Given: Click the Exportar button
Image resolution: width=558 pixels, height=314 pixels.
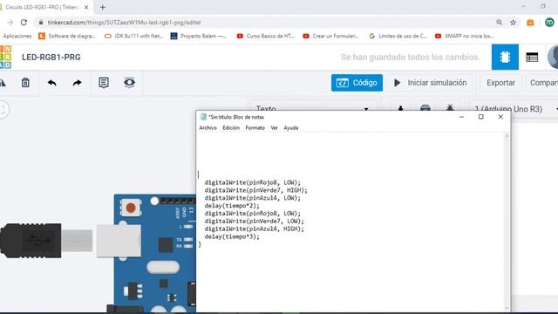Looking at the screenshot, I should point(500,83).
